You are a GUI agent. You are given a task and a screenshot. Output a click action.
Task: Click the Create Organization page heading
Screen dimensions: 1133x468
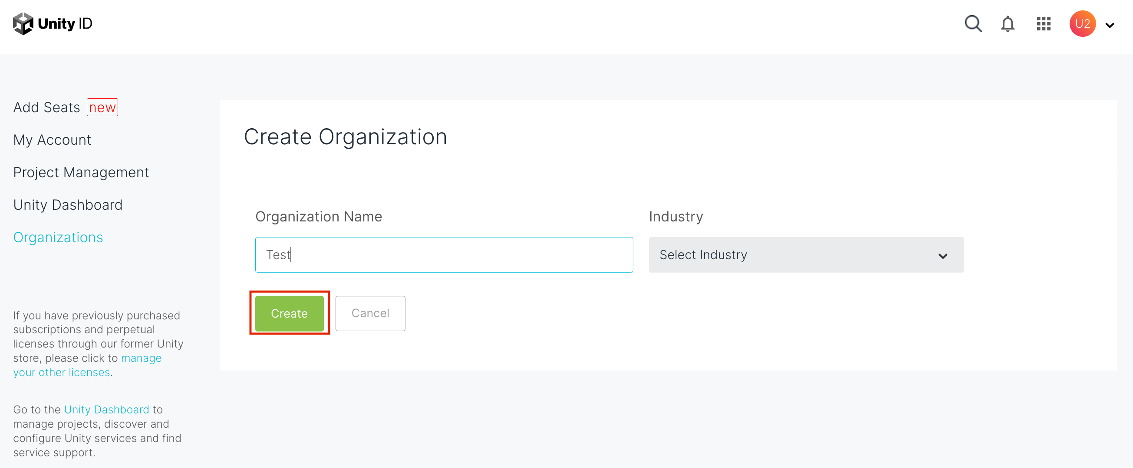(346, 136)
